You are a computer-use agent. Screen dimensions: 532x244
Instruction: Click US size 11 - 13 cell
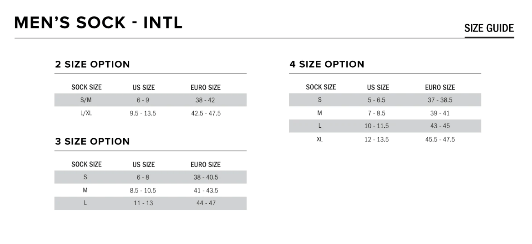pos(143,203)
